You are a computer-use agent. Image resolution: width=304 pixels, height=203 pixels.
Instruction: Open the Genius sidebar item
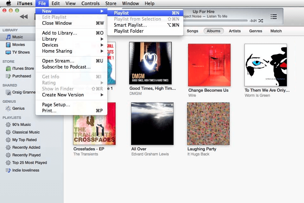click(x=18, y=108)
